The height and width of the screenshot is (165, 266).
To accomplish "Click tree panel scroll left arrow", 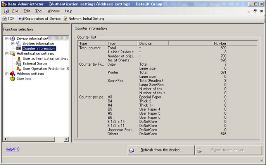I will pyautogui.click(x=5, y=139).
